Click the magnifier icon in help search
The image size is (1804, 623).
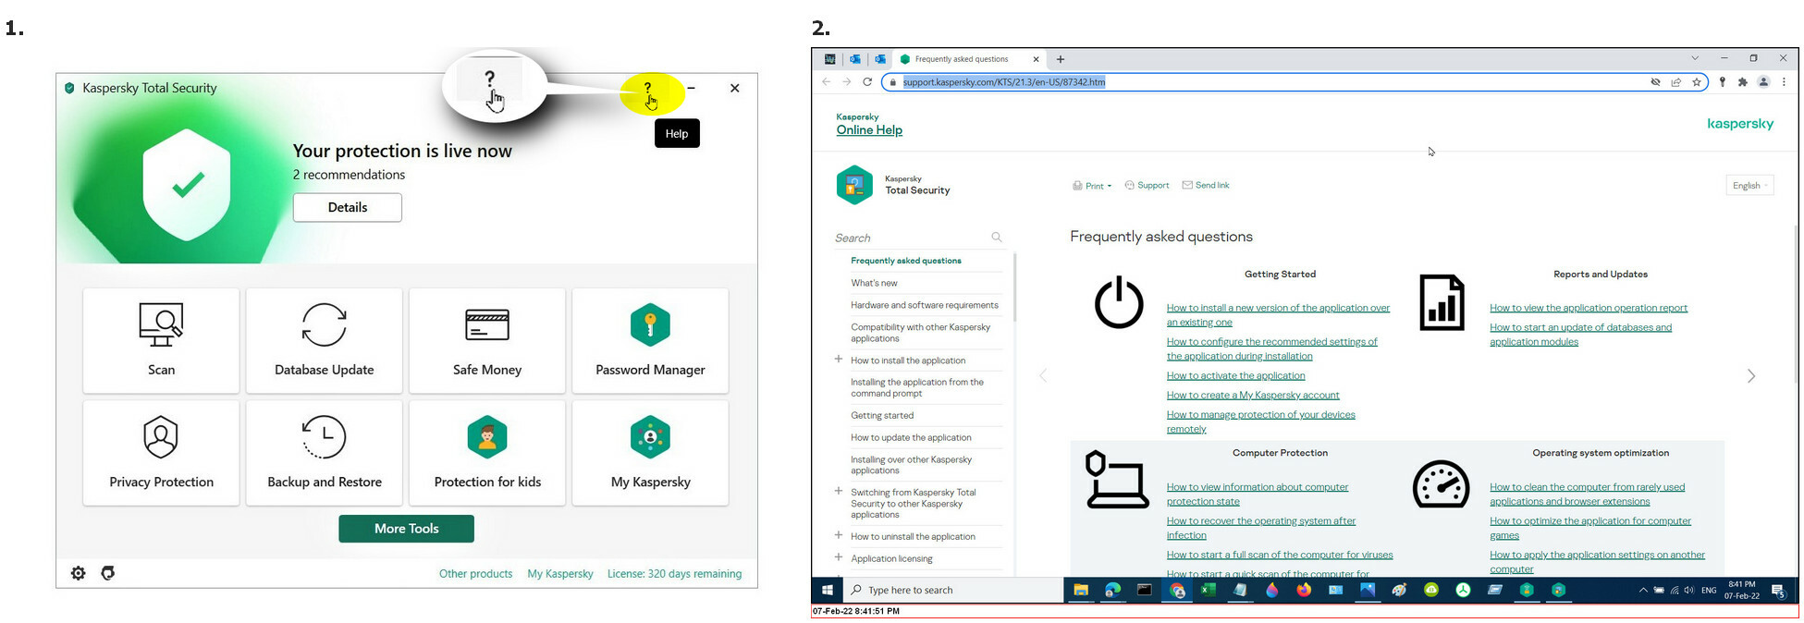pos(997,238)
